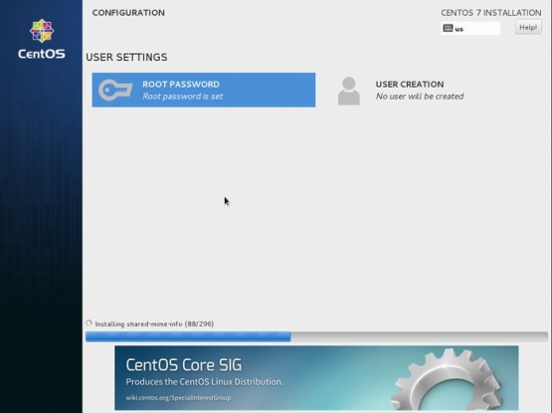This screenshot has width=552, height=413.
Task: Click the Help! button
Action: (528, 27)
